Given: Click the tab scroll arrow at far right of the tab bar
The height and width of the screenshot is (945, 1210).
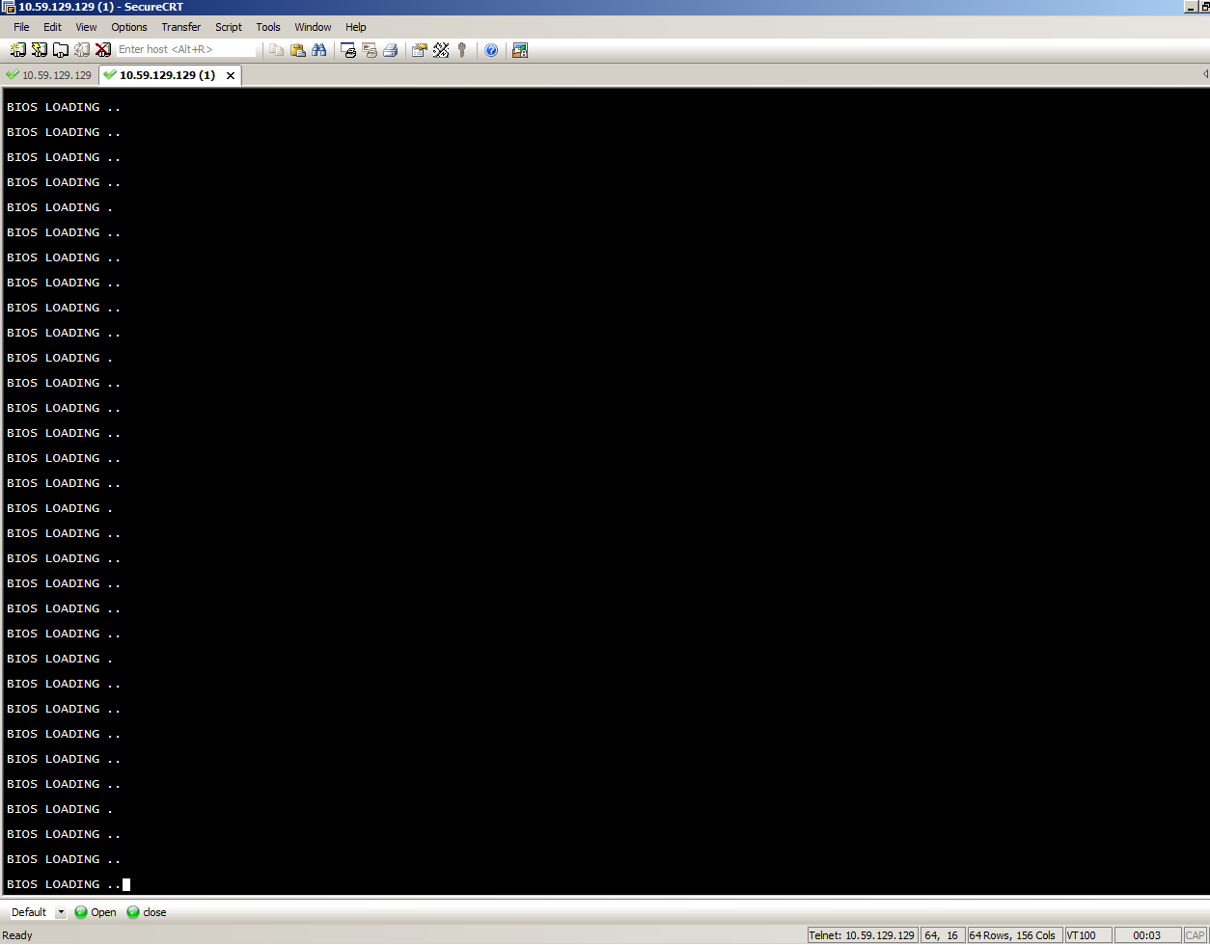Looking at the screenshot, I should [x=1204, y=74].
